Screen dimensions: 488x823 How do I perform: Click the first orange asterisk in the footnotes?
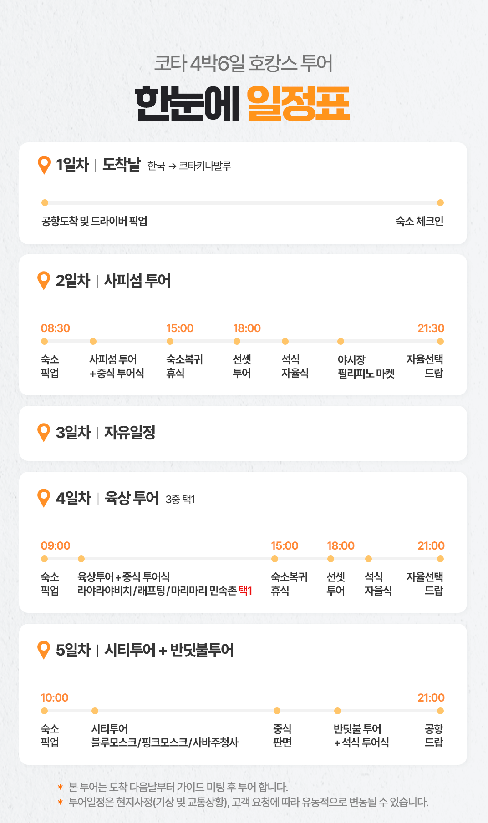(60, 787)
